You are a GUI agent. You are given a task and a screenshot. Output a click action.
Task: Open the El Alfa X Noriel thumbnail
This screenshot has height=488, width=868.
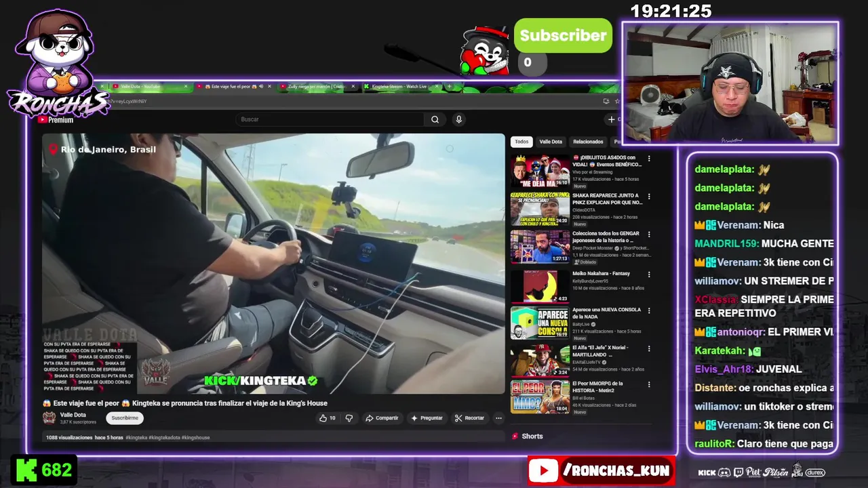(x=540, y=360)
